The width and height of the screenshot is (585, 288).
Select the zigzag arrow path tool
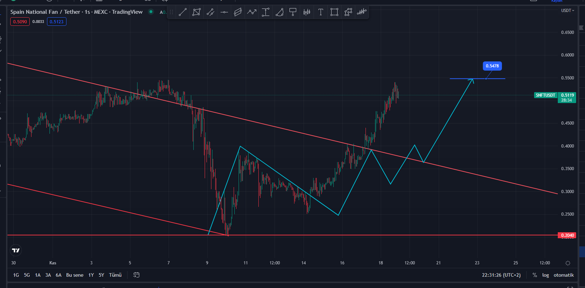252,12
